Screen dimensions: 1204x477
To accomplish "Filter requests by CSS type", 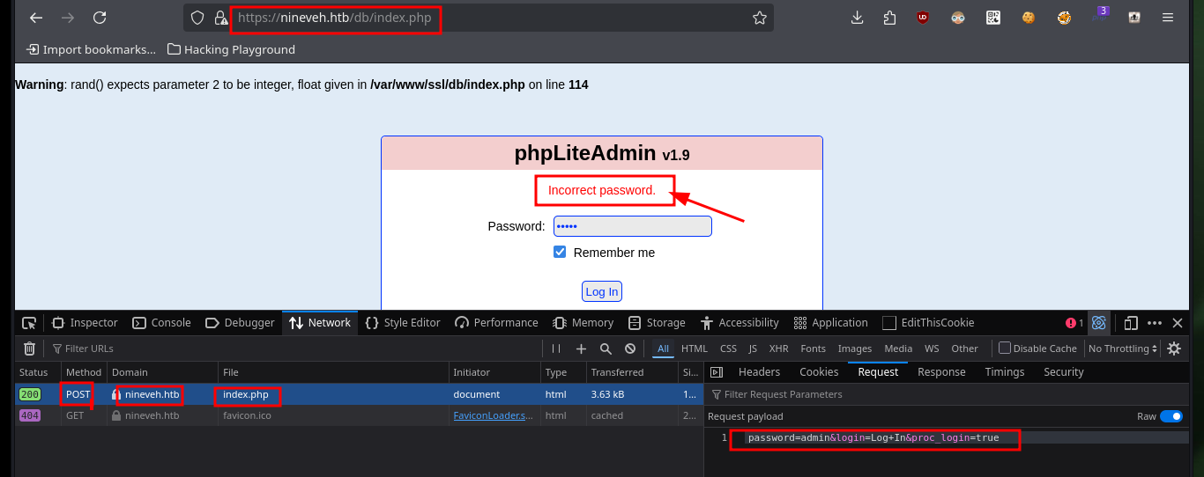I will 728,349.
